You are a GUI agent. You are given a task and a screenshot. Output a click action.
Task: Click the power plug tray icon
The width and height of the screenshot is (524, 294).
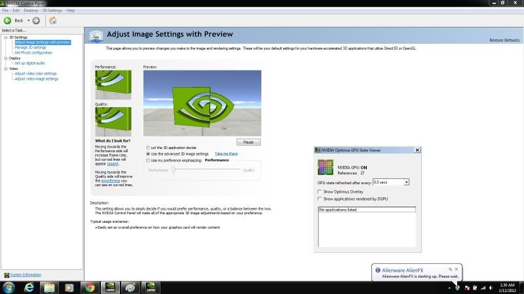pyautogui.click(x=475, y=287)
